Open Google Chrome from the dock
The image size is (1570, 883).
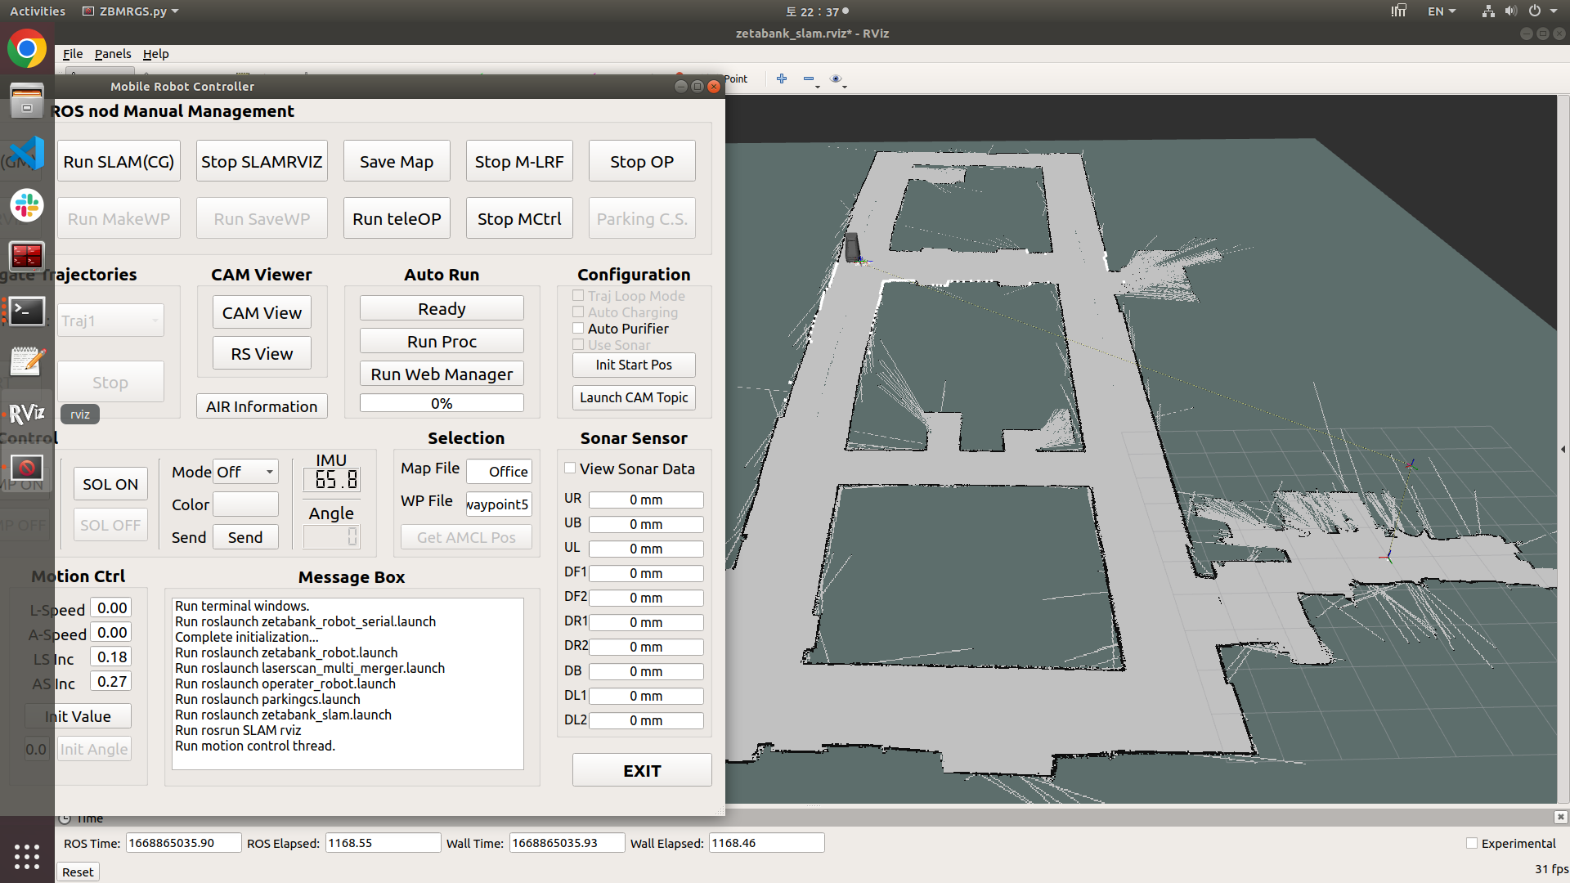[x=26, y=49]
